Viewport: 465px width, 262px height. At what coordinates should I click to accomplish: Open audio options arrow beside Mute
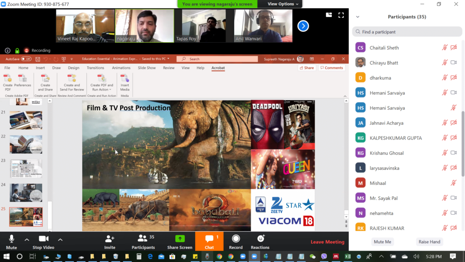tap(27, 240)
